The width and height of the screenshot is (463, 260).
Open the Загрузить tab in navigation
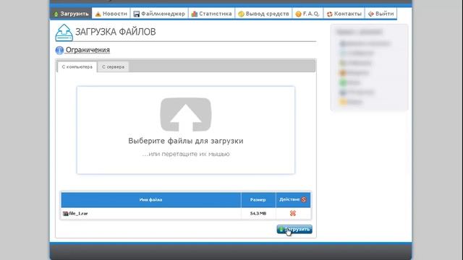(71, 14)
